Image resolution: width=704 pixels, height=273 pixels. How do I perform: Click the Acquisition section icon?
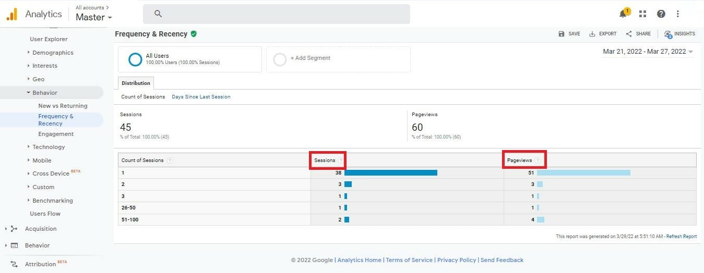(x=14, y=229)
